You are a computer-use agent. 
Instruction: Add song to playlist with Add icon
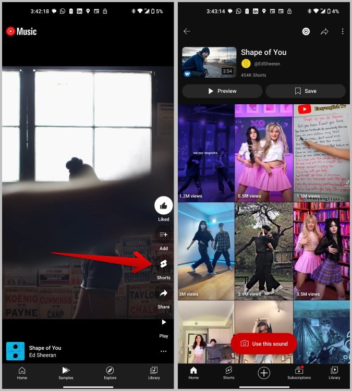163,235
